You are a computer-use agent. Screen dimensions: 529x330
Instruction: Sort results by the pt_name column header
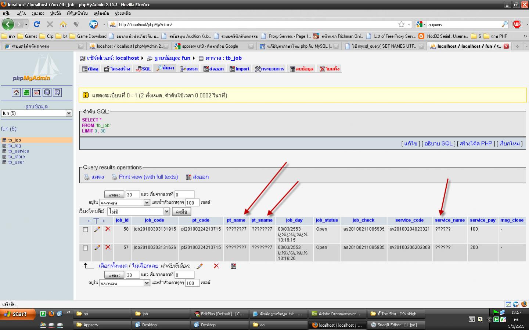point(236,220)
